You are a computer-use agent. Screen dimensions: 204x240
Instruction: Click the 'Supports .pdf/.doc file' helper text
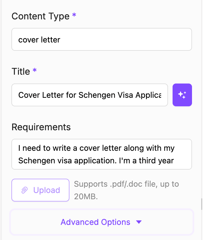(x=126, y=184)
